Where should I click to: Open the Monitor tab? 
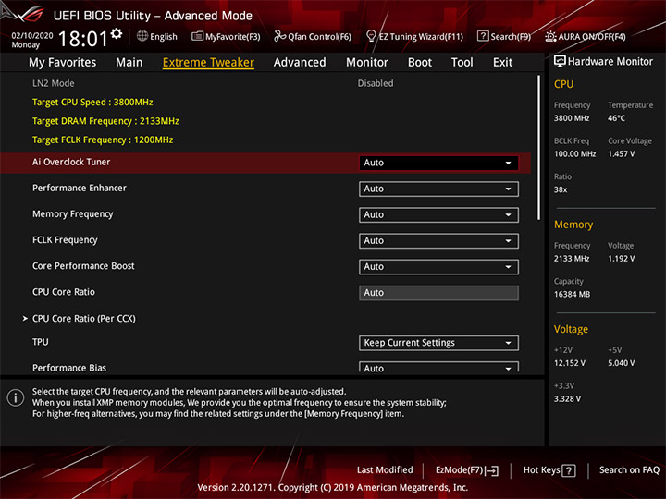pyautogui.click(x=367, y=63)
